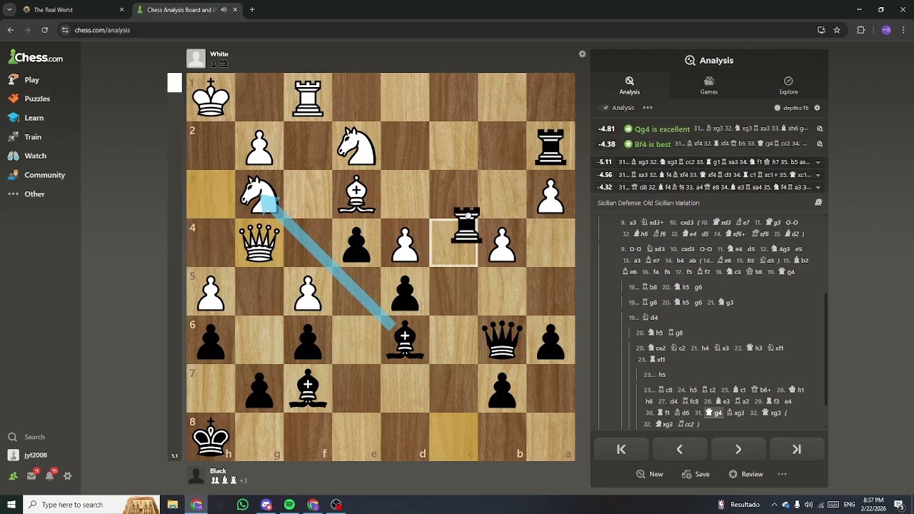Screen dimensions: 914x514
Task: Step forward one move
Action: (738, 449)
